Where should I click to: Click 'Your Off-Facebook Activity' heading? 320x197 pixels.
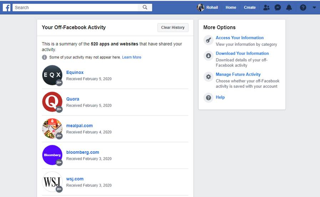tap(74, 27)
